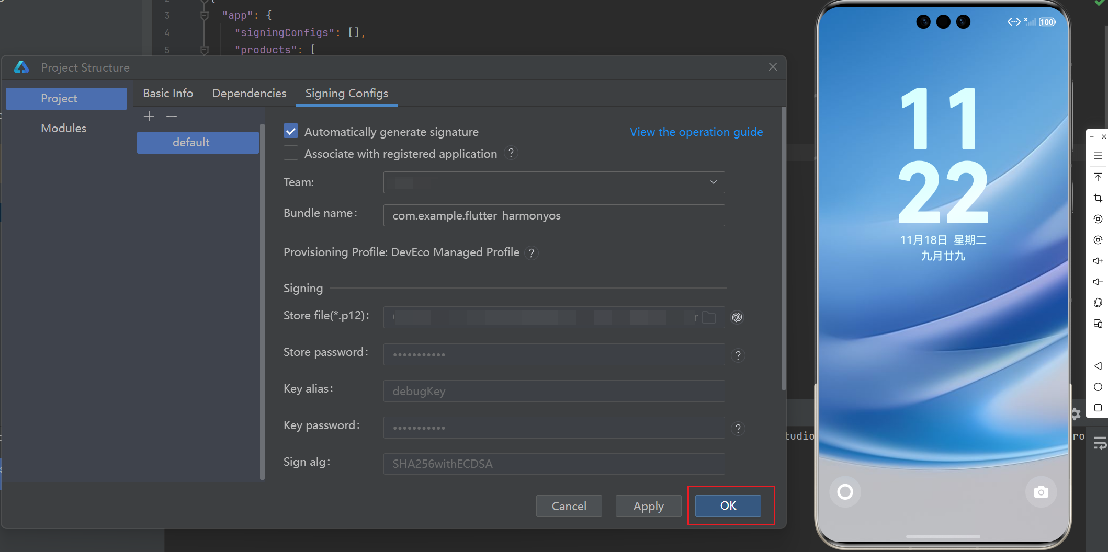The width and height of the screenshot is (1108, 552).
Task: Switch to the Basic Info tab
Action: pyautogui.click(x=168, y=93)
